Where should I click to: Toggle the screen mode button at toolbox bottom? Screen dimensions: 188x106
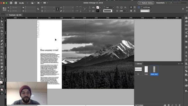pos(2,94)
